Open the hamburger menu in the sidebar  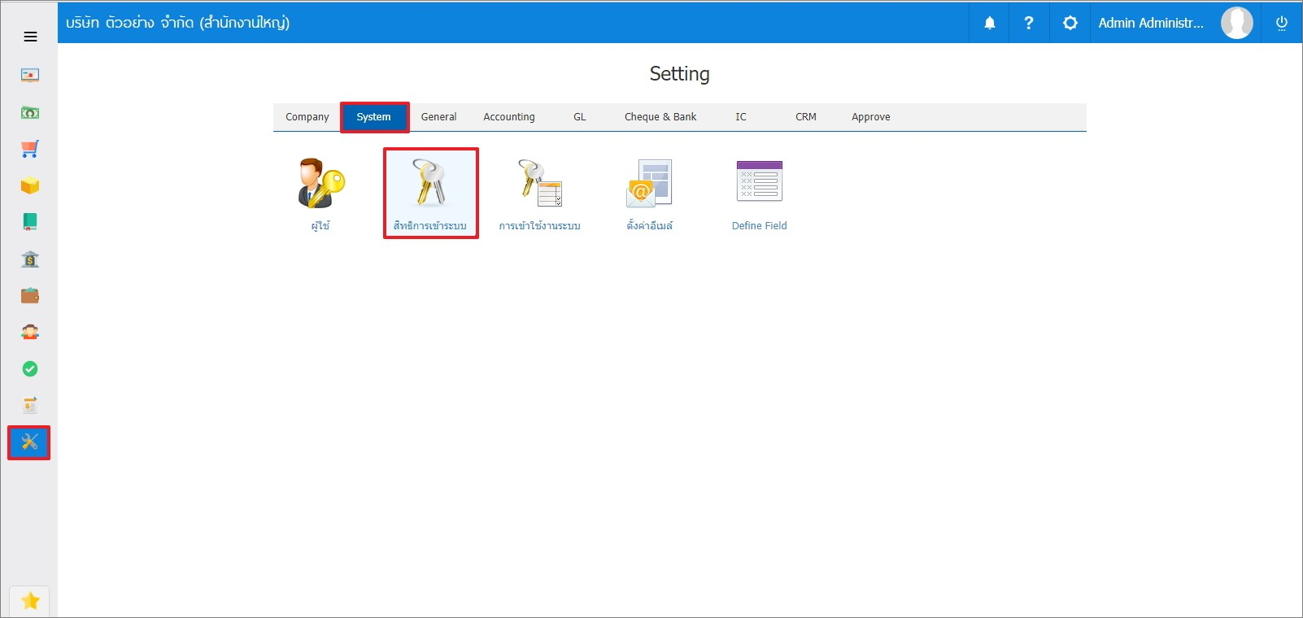(30, 37)
